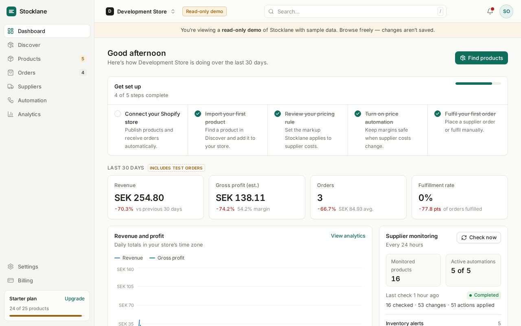
Task: Click the Suppliers pin icon in sidebar
Action: [x=11, y=86]
